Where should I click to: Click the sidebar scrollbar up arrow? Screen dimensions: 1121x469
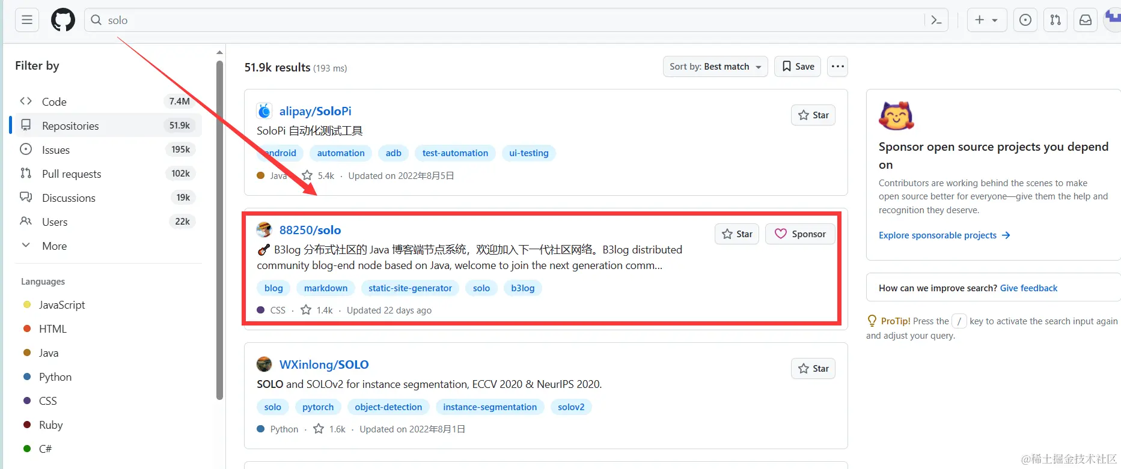tap(219, 53)
